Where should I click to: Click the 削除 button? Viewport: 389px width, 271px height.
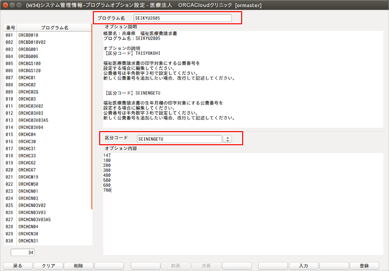coord(78,266)
